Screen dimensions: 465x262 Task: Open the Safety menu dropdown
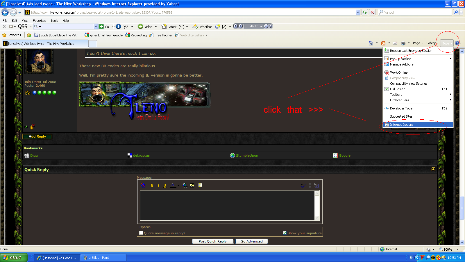432,43
